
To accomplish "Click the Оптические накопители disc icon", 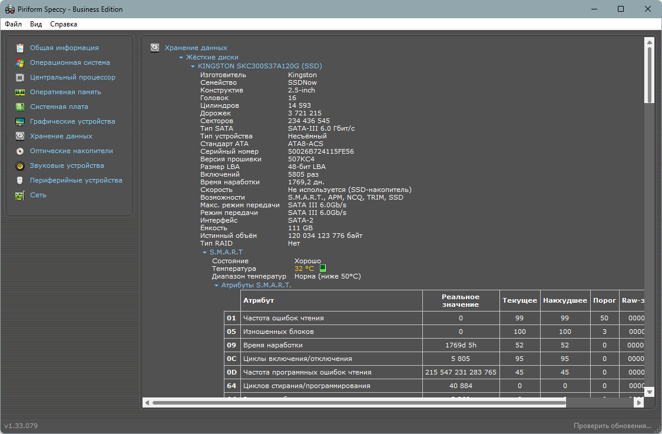I will 20,151.
